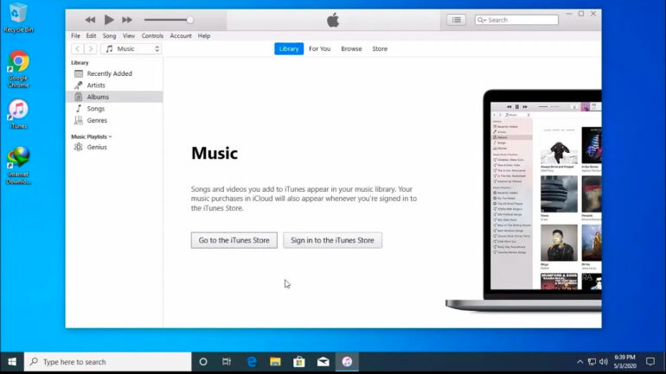Switch to the For You tab
This screenshot has height=374, width=666.
tap(319, 49)
